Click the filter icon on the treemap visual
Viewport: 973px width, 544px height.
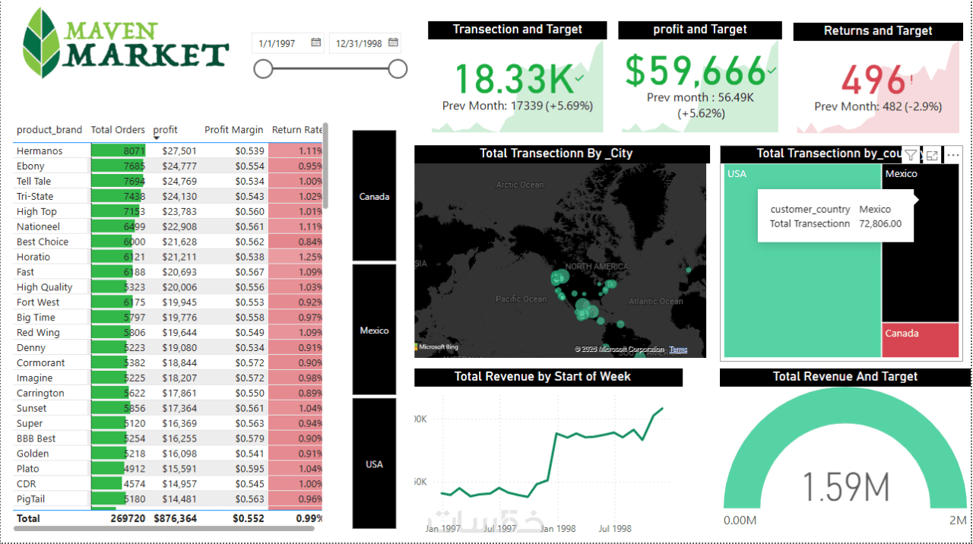point(911,155)
